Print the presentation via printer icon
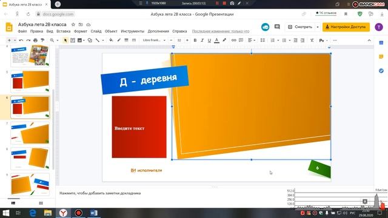The image size is (388, 218). [35, 41]
